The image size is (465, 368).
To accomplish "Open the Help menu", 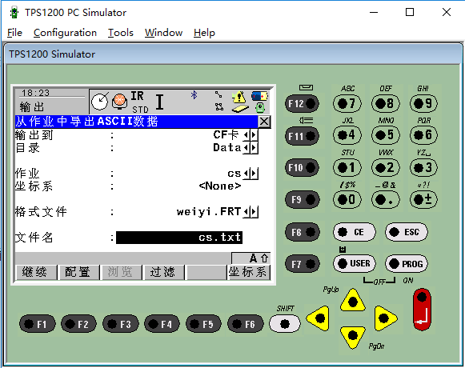I will coord(204,33).
